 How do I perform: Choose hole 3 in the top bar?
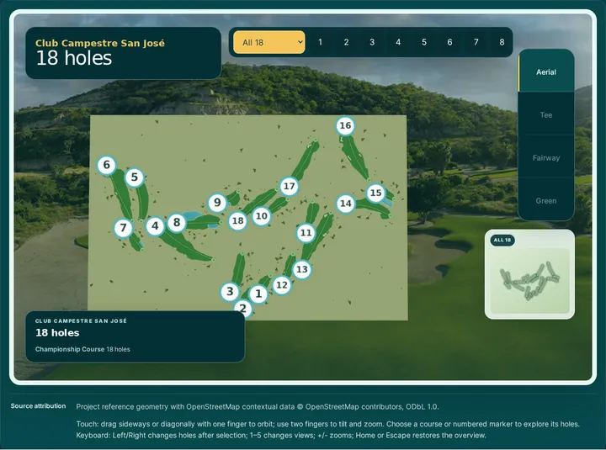coord(372,42)
